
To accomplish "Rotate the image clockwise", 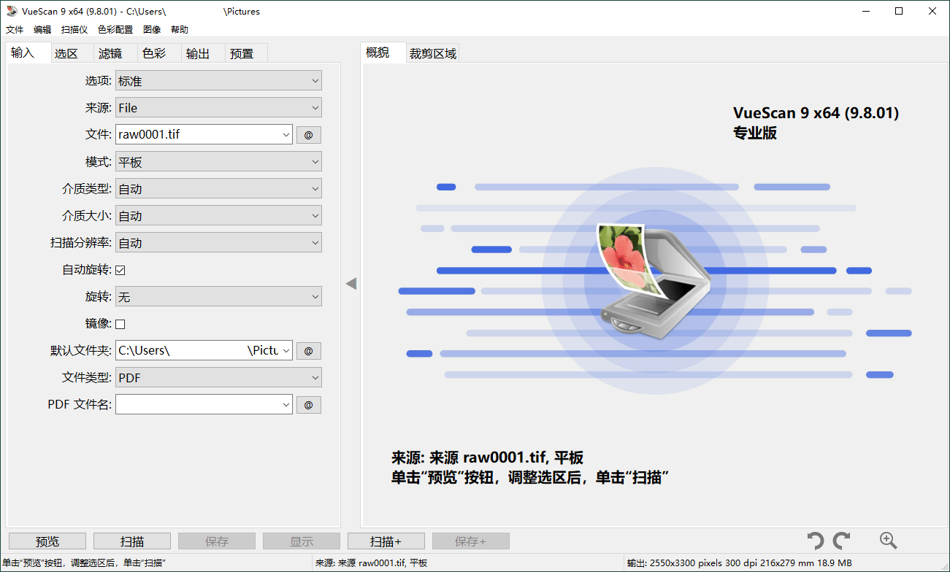I will point(841,541).
